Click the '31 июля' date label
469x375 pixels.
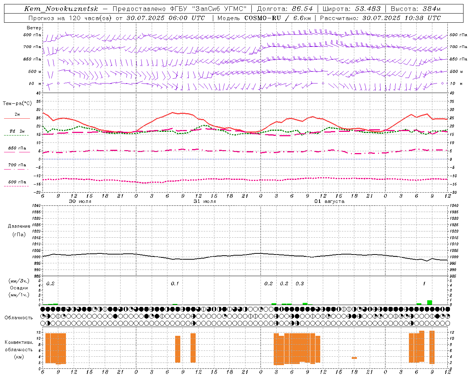pos(205,201)
